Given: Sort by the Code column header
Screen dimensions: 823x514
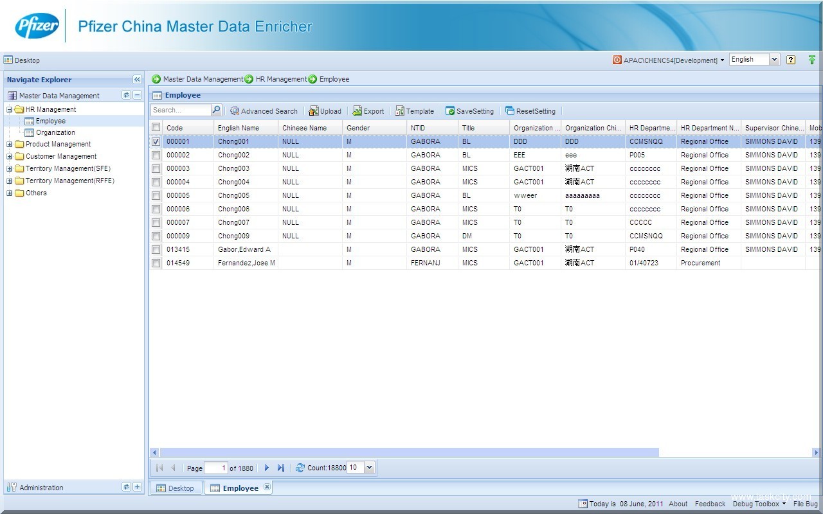Looking at the screenshot, I should pyautogui.click(x=188, y=127).
